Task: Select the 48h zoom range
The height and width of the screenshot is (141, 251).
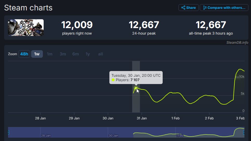Action: click(24, 54)
